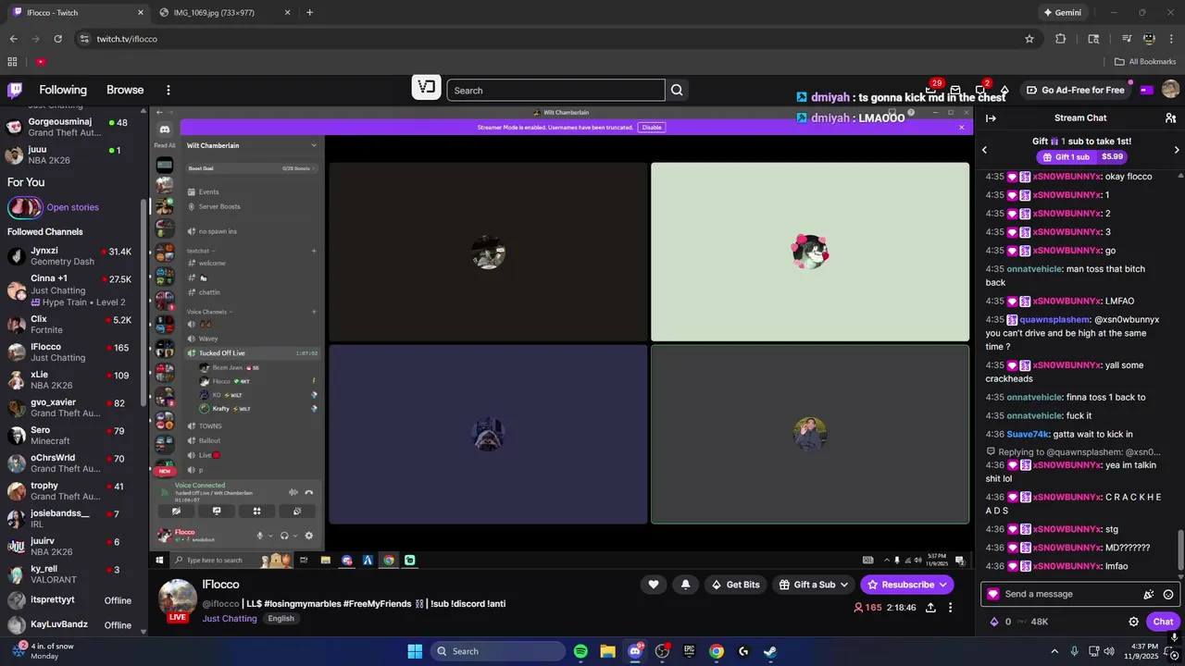Open a new browser tab
This screenshot has width=1185, height=666.
309,13
